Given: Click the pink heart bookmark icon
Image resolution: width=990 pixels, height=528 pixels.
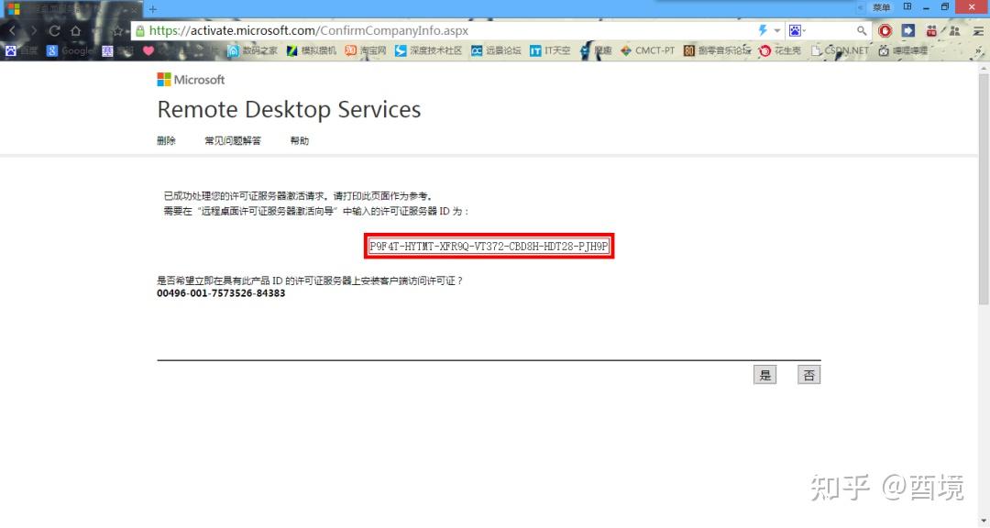Looking at the screenshot, I should (148, 50).
